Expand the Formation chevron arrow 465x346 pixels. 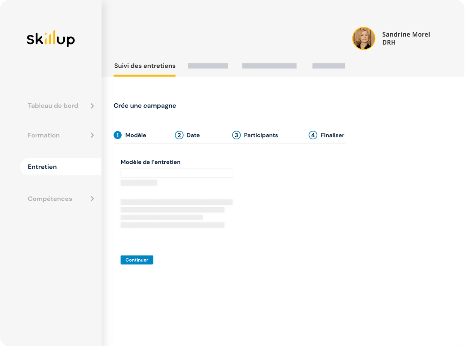click(x=92, y=135)
